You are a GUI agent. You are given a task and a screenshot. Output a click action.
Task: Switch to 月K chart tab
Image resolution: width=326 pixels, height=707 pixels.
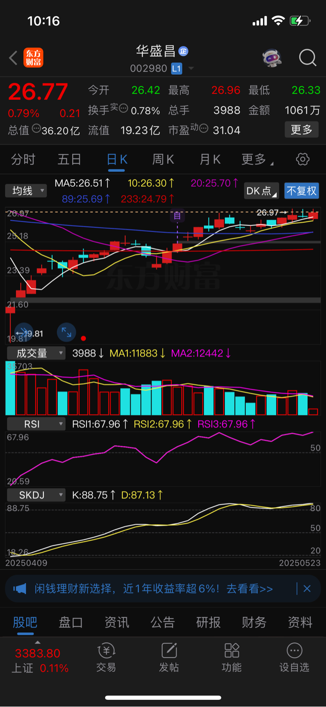(x=210, y=159)
